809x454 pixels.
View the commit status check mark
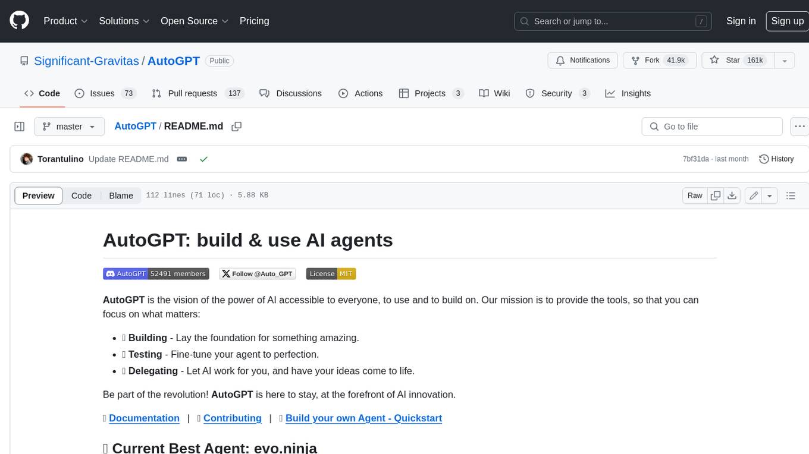[x=203, y=159]
